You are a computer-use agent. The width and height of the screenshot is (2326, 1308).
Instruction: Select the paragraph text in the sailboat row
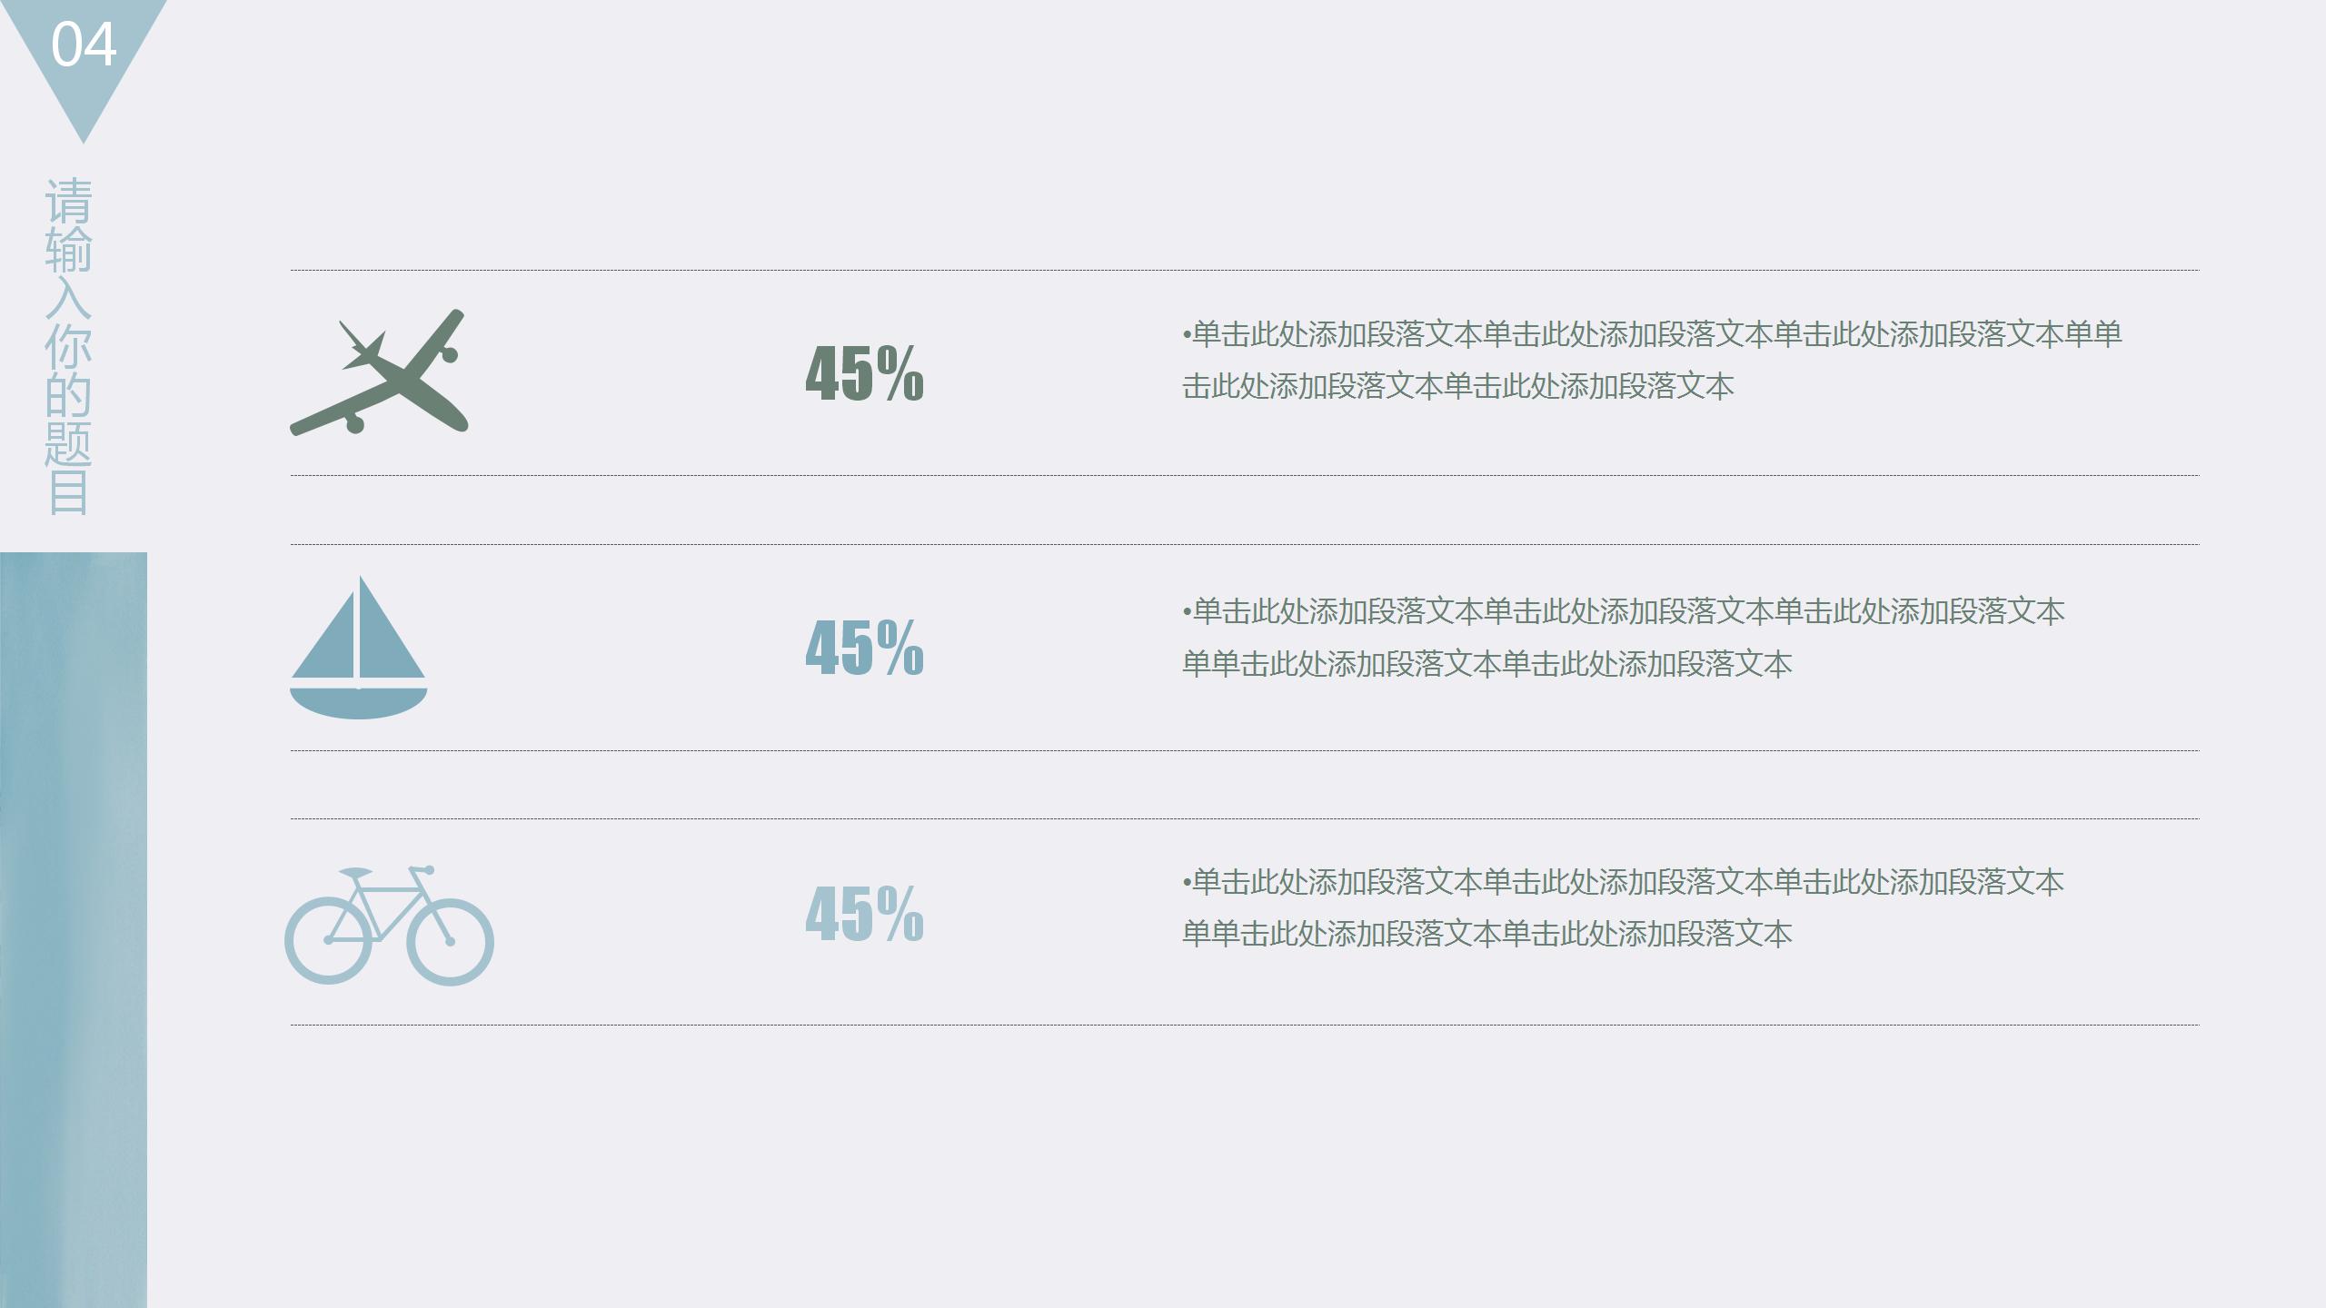point(1623,637)
